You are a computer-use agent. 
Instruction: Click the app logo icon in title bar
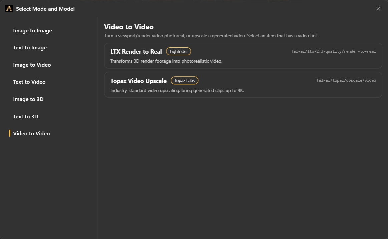(x=9, y=9)
